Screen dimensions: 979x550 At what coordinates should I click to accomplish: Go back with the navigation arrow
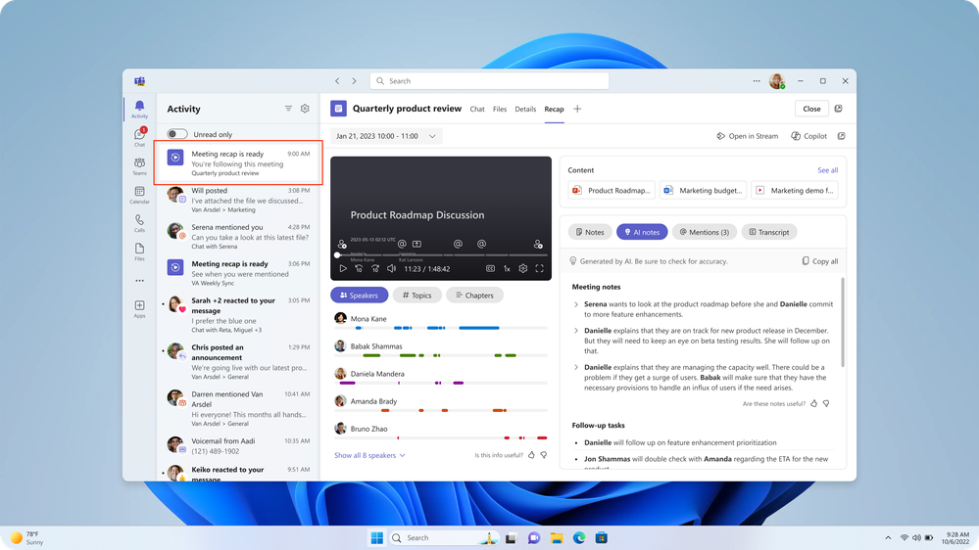pyautogui.click(x=337, y=81)
